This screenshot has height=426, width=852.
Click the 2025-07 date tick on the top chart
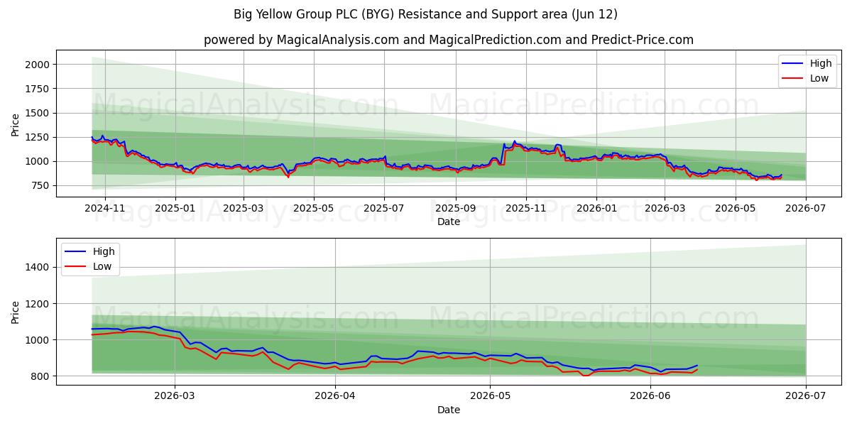pyautogui.click(x=384, y=208)
